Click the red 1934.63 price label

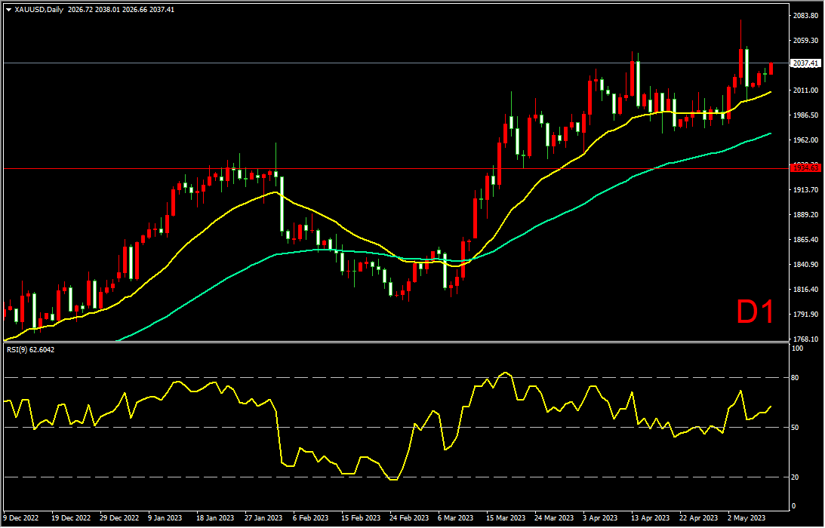(806, 167)
